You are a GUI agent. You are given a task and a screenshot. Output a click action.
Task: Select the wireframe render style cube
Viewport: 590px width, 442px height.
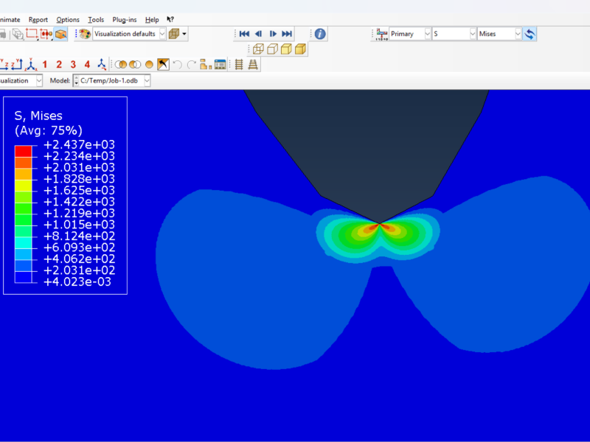(x=258, y=49)
